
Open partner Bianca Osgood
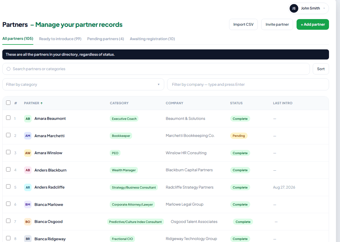pos(49,222)
